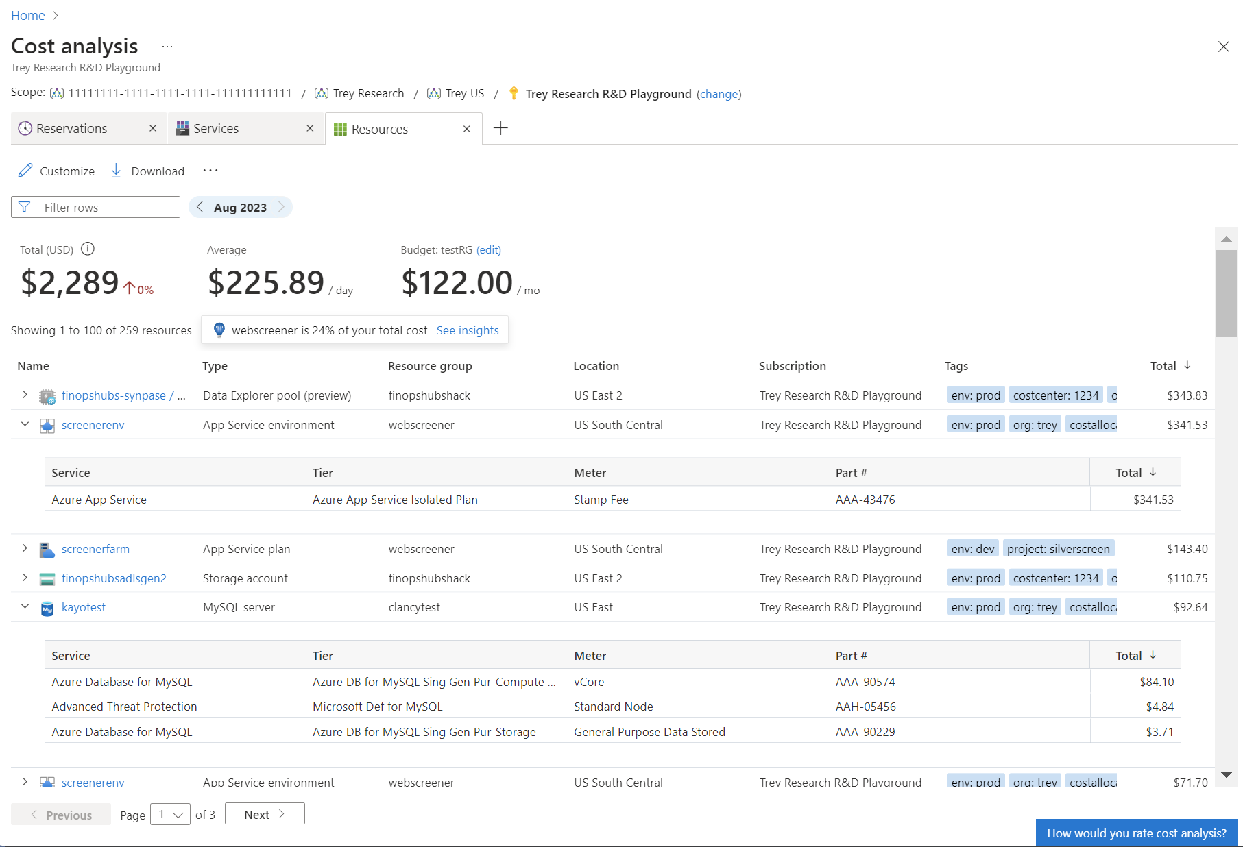Expand the finopshubs-synpase resource row
The height and width of the screenshot is (847, 1243).
pos(25,395)
